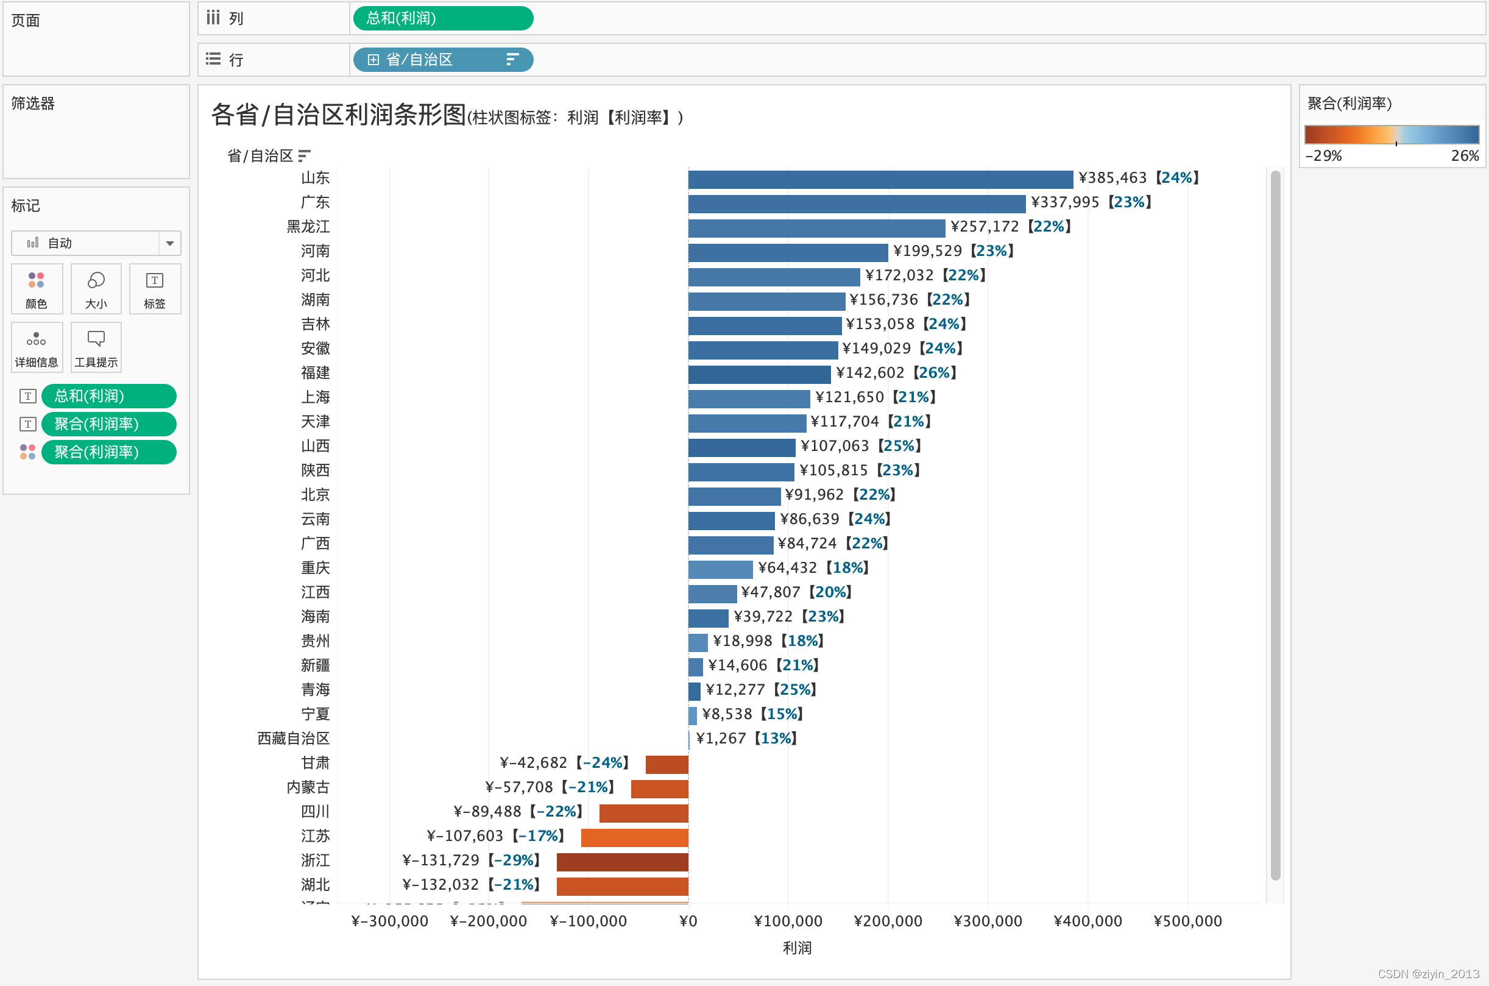The height and width of the screenshot is (986, 1489).
Task: Click the vertical scrollbar of the chart
Action: click(x=1275, y=525)
